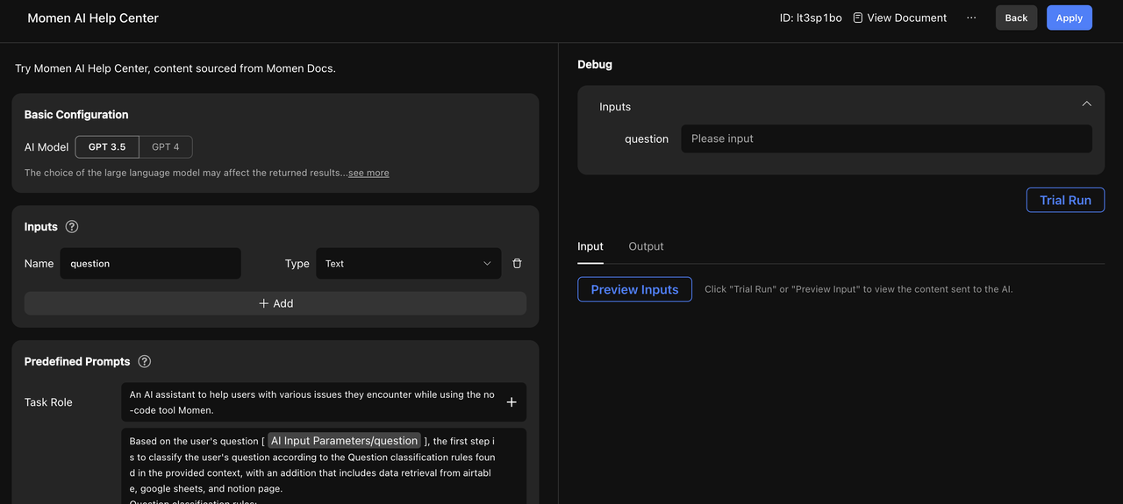Edit the input name field 'question'
The height and width of the screenshot is (504, 1123).
(x=150, y=264)
